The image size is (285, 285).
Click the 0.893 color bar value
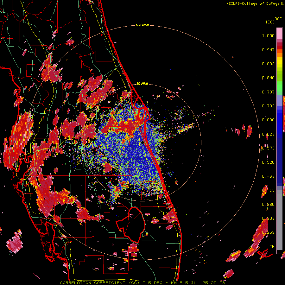[x=268, y=64]
